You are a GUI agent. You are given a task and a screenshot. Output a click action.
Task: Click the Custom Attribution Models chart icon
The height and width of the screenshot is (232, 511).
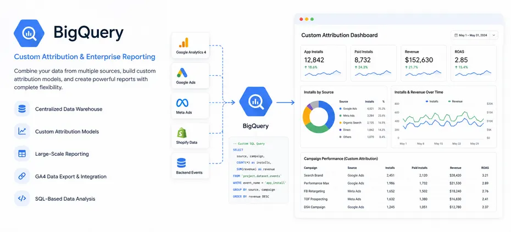pyautogui.click(x=22, y=131)
